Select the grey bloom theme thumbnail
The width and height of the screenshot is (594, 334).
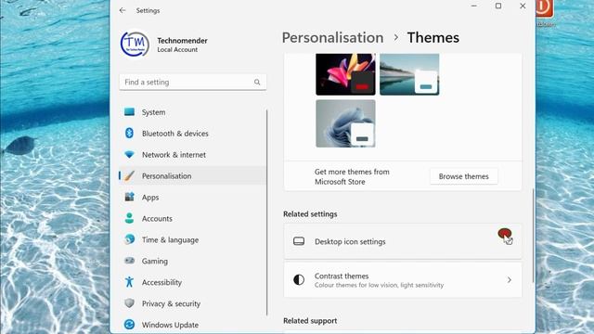[x=345, y=123]
